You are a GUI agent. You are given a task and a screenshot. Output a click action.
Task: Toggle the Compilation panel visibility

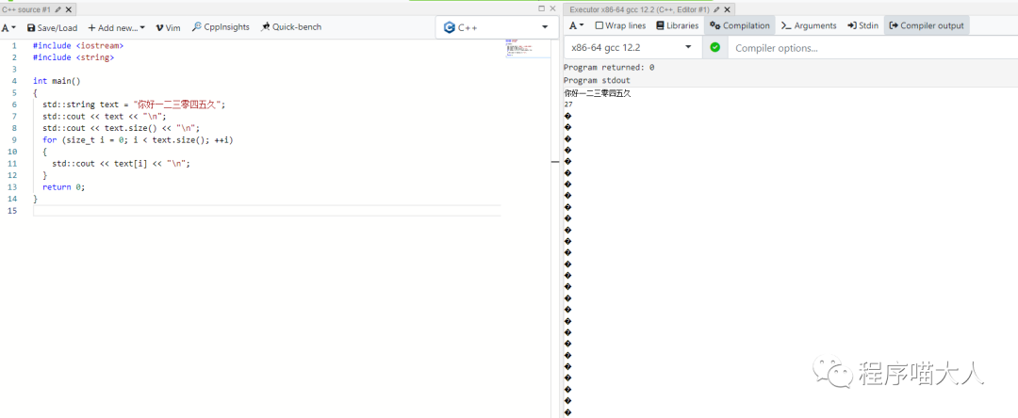pos(740,25)
